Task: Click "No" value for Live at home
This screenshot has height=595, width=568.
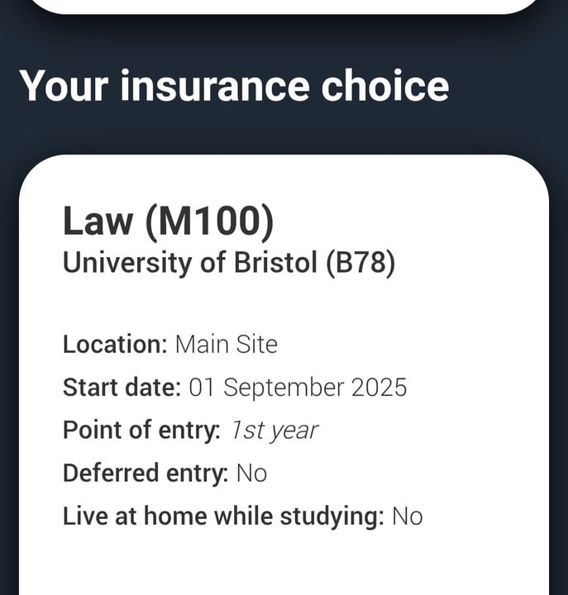Action: 407,516
